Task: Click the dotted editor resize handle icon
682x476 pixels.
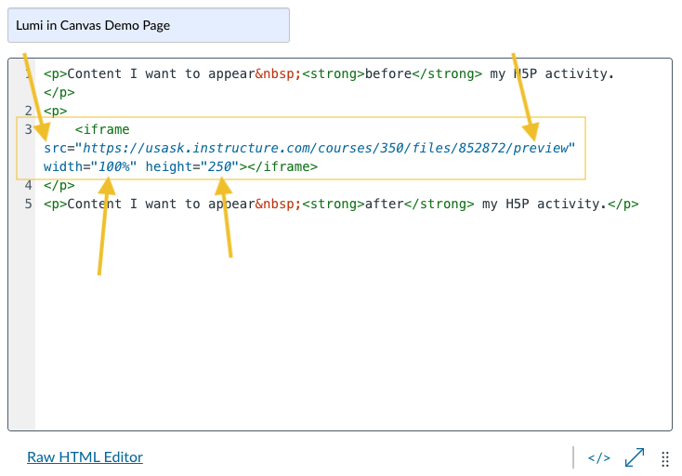Action: (665, 459)
